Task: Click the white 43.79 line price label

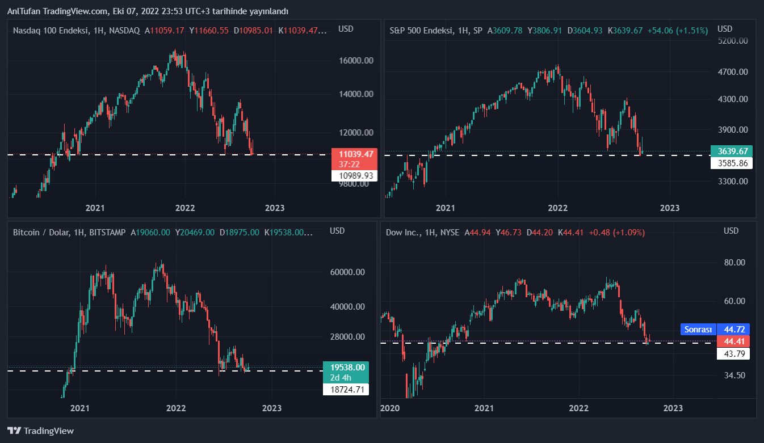Action: [x=733, y=353]
